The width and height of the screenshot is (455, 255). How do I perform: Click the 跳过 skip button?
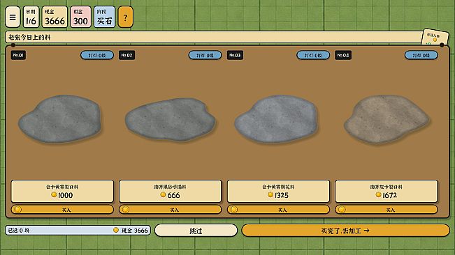[x=196, y=231]
